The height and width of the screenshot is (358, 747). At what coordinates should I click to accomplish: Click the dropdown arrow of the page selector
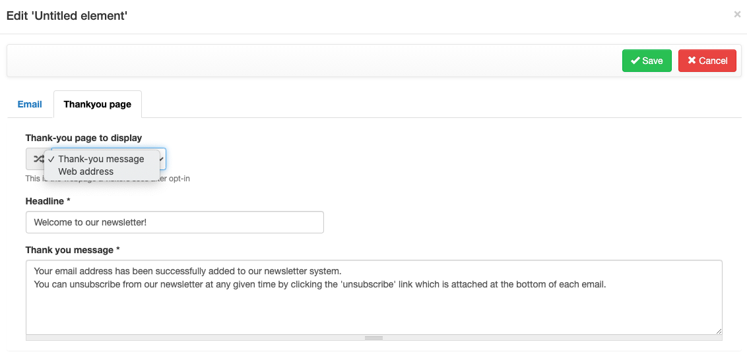point(162,159)
